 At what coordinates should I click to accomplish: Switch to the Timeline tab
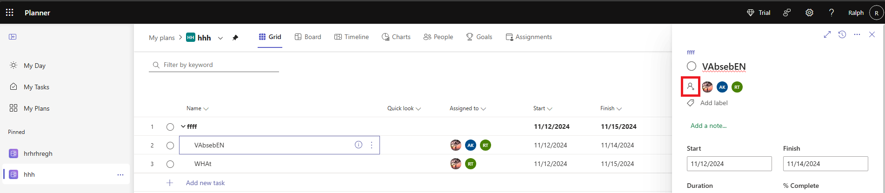(352, 37)
